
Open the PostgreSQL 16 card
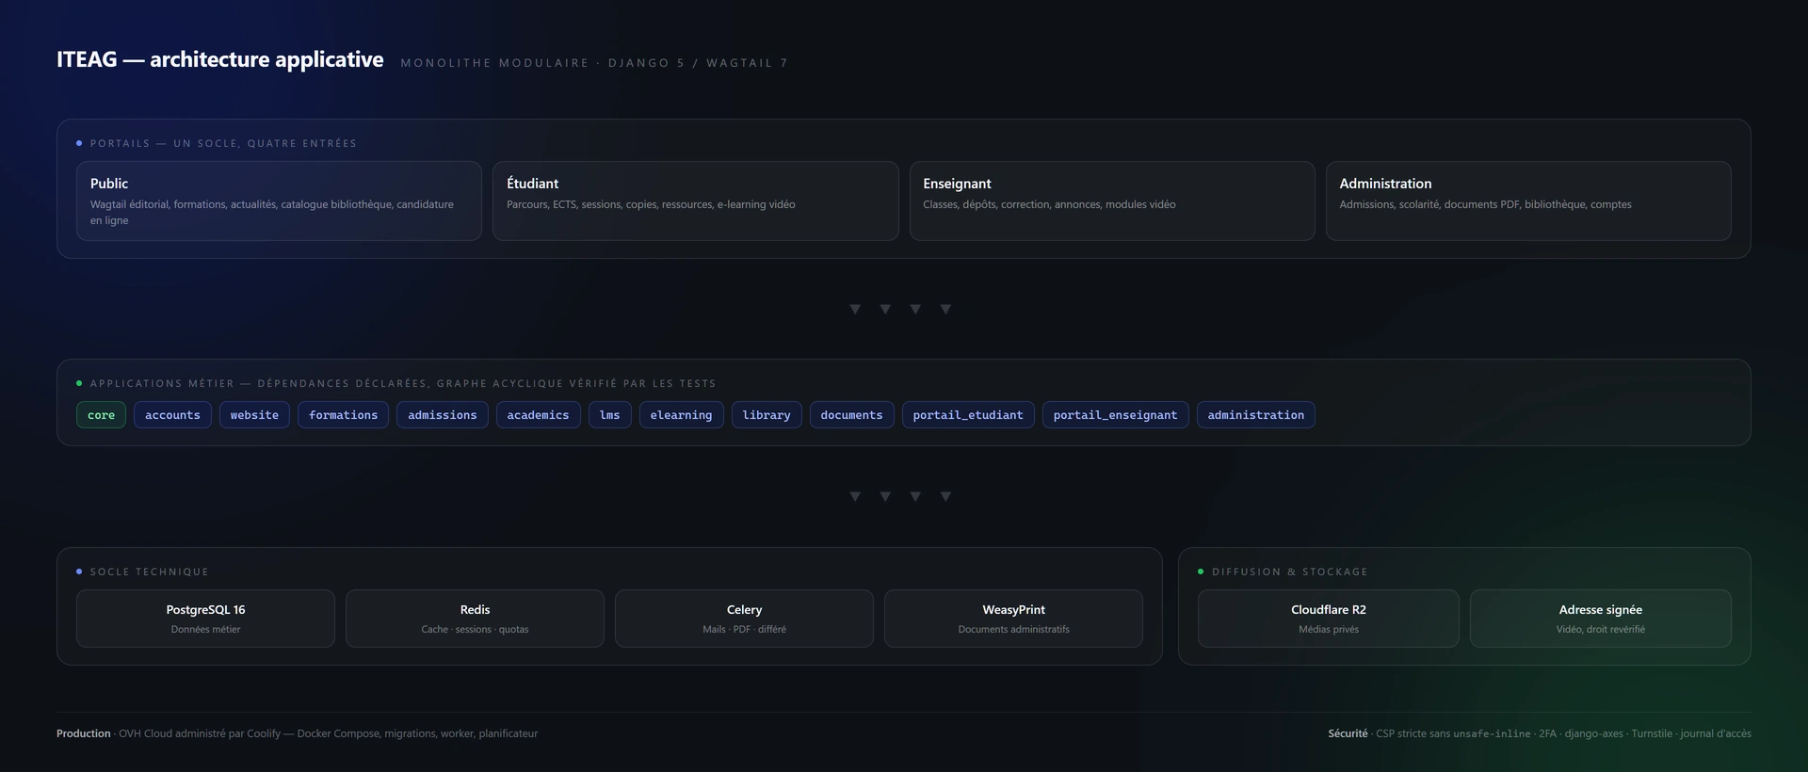click(x=205, y=619)
